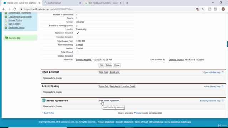Image resolution: width=228 pixels, height=128 pixels.
Task: Click the New Task button
Action: click(103, 72)
